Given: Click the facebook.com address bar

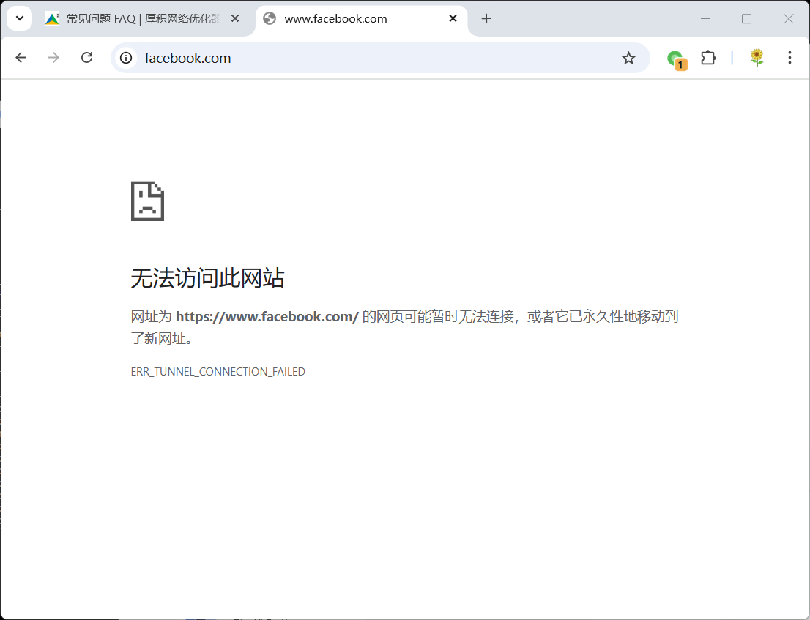Looking at the screenshot, I should coord(366,58).
